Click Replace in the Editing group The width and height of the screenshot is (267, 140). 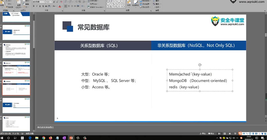pyautogui.click(x=156, y=4)
